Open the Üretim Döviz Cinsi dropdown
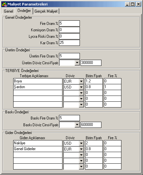 (x=77, y=63)
